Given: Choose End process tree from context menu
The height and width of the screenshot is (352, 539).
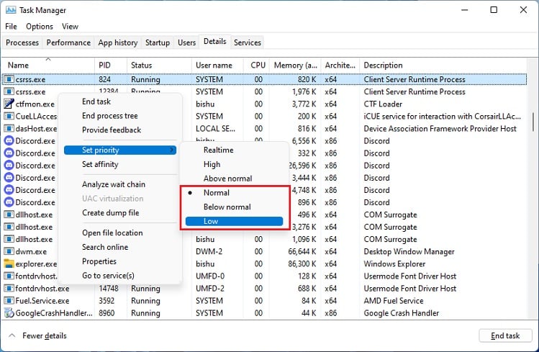Looking at the screenshot, I should [109, 116].
